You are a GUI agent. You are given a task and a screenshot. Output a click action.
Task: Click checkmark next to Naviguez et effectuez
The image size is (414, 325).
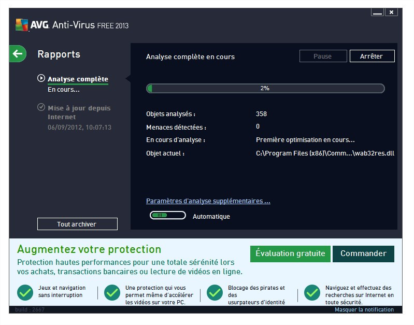tap(312, 292)
